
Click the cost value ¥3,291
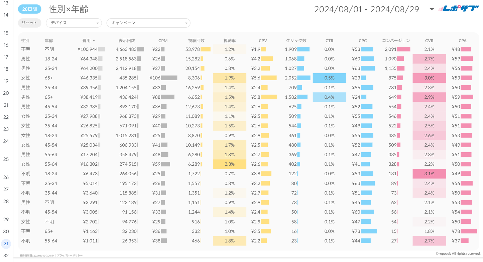coord(90,203)
